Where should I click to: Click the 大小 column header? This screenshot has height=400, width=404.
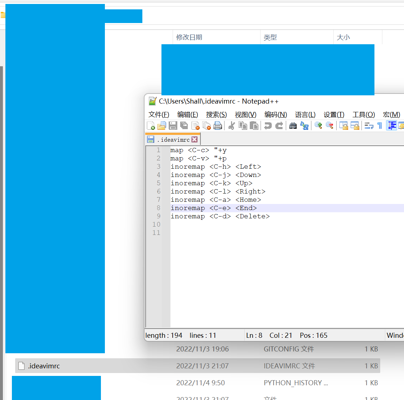(x=343, y=37)
